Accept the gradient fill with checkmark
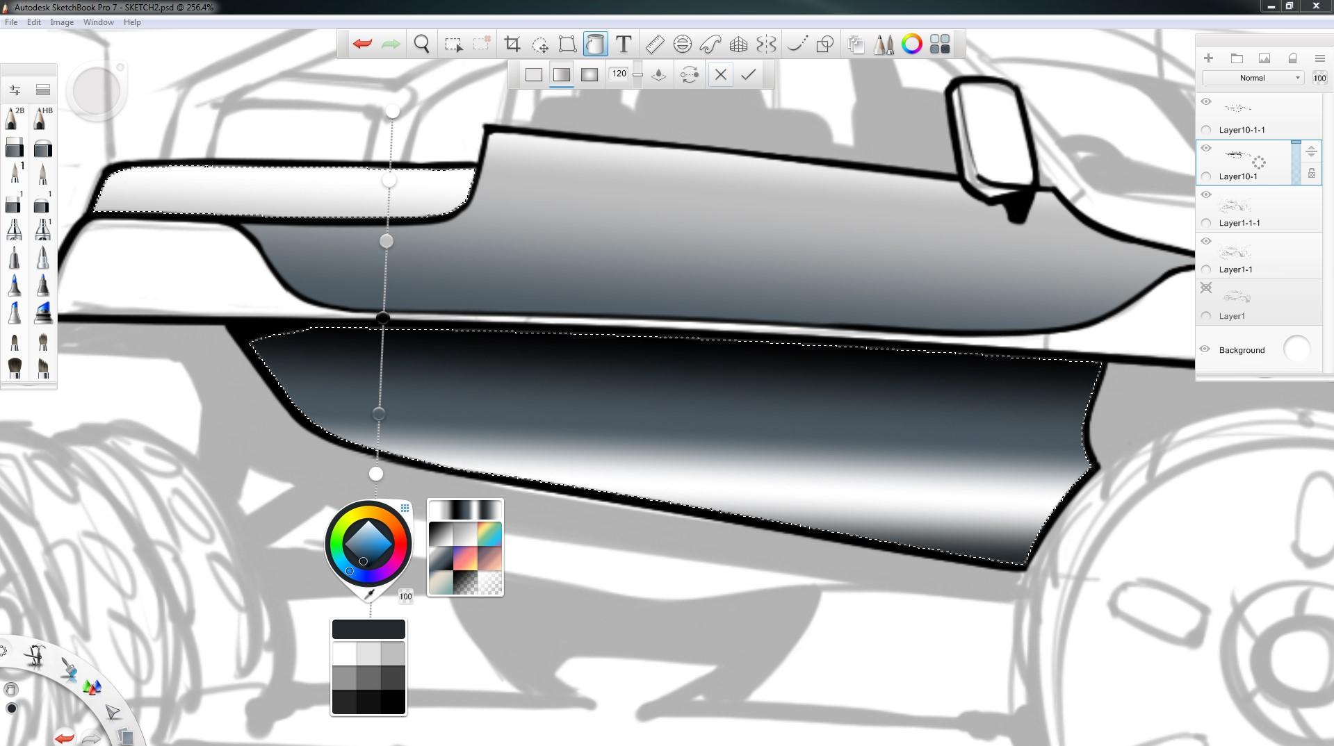1334x746 pixels. [x=748, y=74]
